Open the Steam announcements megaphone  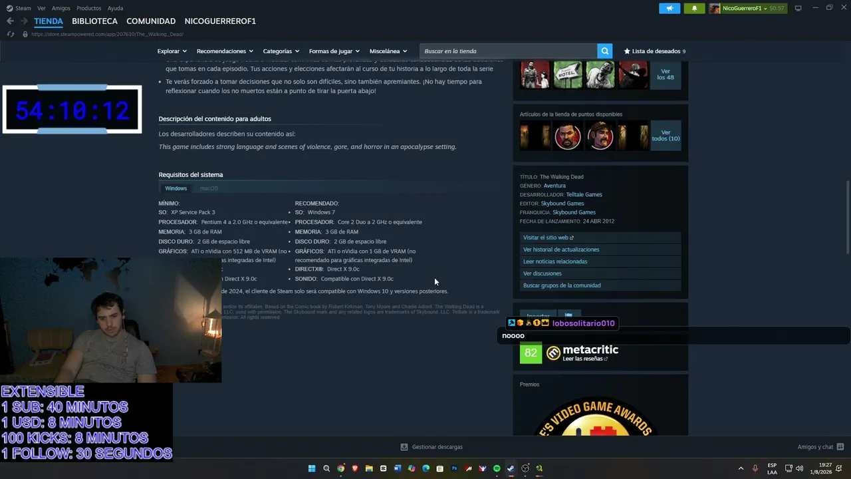point(669,8)
